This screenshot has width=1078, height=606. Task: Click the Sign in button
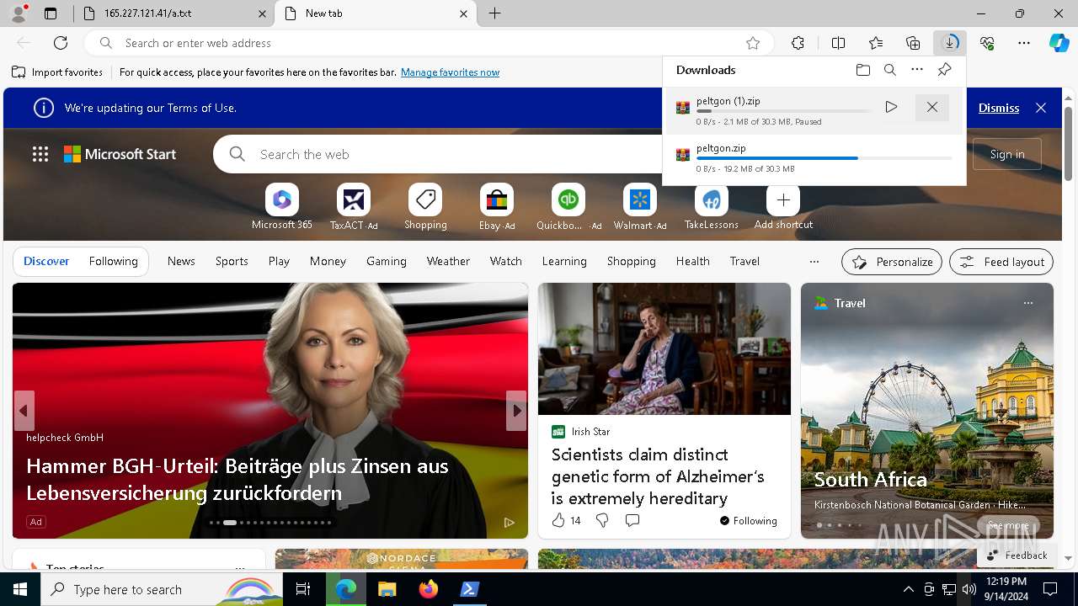click(1007, 154)
